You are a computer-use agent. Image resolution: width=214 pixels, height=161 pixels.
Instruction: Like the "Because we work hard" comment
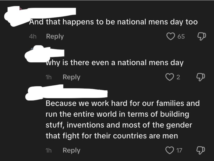click(169, 150)
